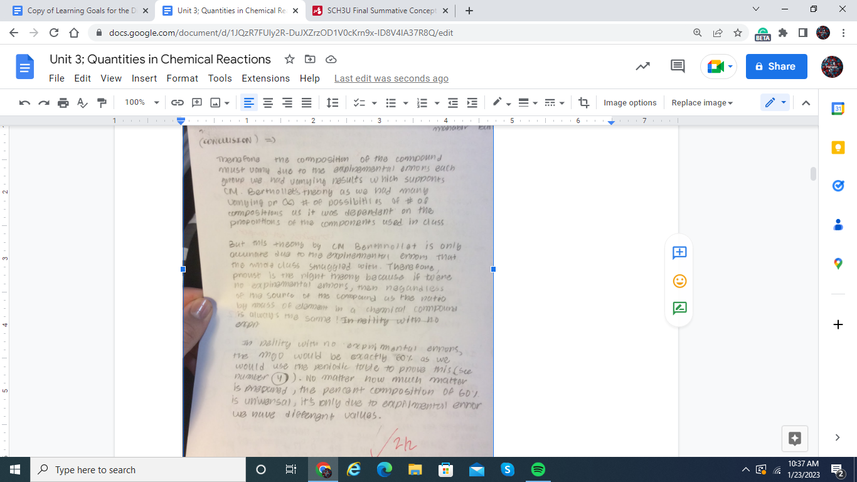This screenshot has width=857, height=482.
Task: Open the Help menu
Action: coord(310,78)
